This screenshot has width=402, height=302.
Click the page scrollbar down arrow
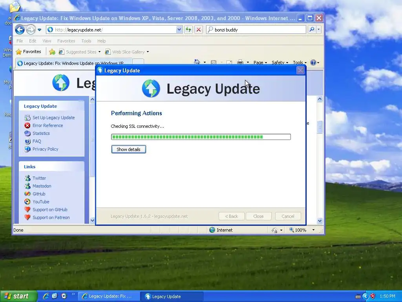pos(320,221)
